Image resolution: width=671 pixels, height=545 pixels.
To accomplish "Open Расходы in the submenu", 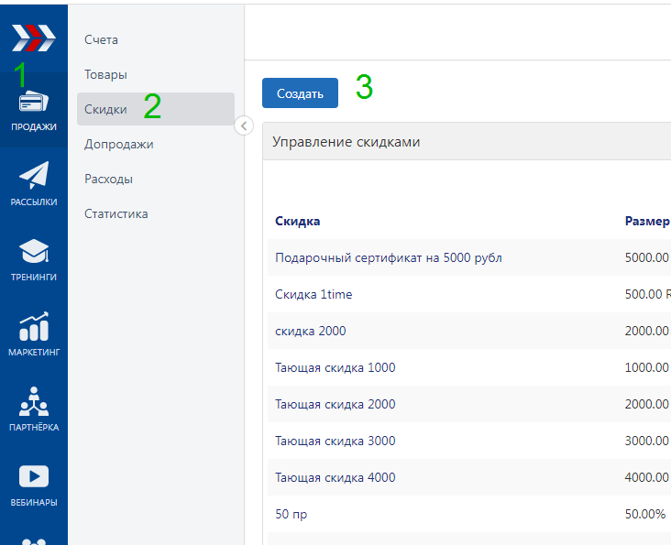I will tap(109, 179).
